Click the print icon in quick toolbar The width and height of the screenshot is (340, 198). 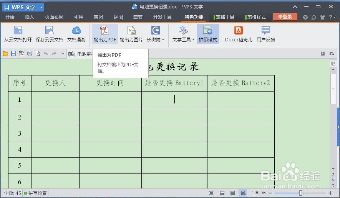30,54
